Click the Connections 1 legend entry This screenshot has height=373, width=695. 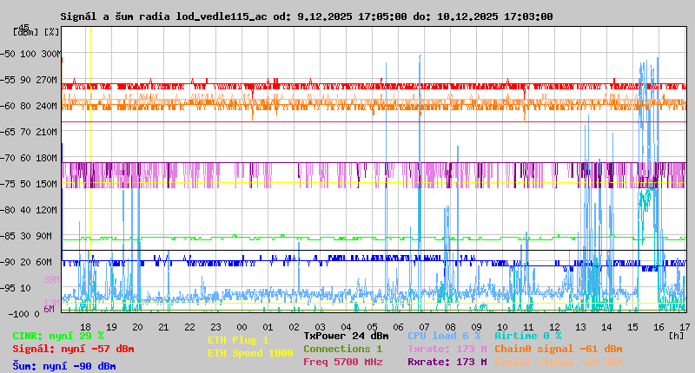[342, 349]
